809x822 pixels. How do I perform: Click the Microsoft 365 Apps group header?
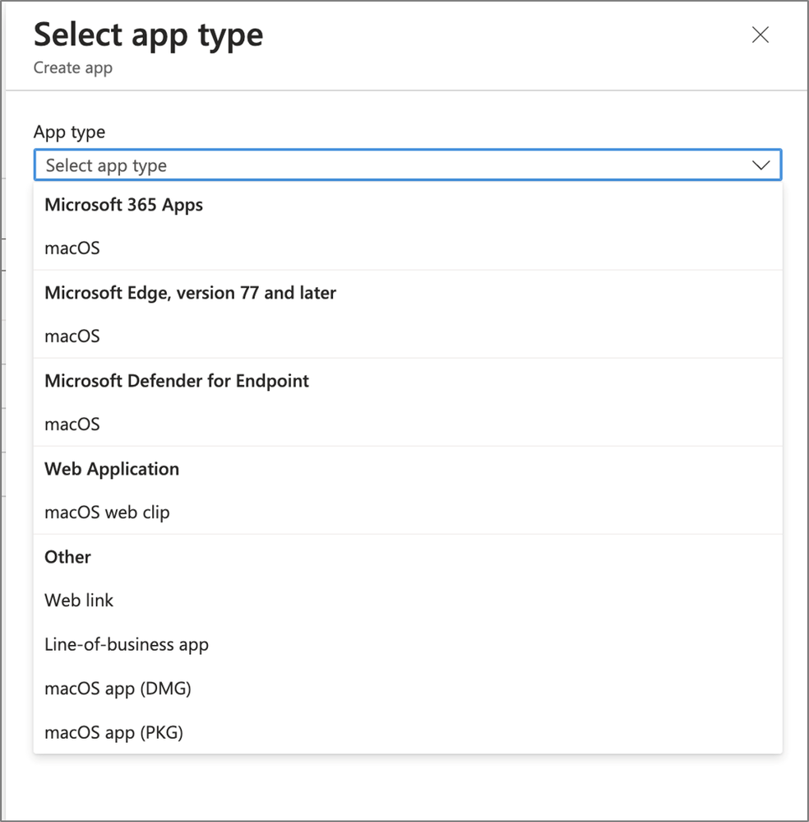tap(123, 205)
